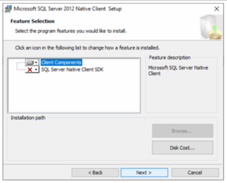Select the Client Components tree item
227x183 pixels.
point(61,63)
